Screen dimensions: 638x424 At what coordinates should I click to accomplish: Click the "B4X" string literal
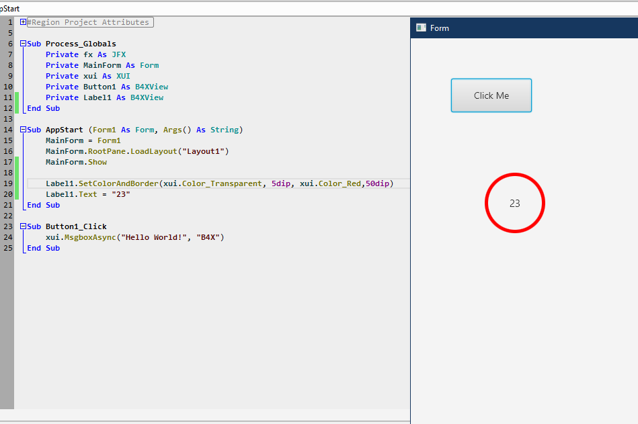click(208, 237)
